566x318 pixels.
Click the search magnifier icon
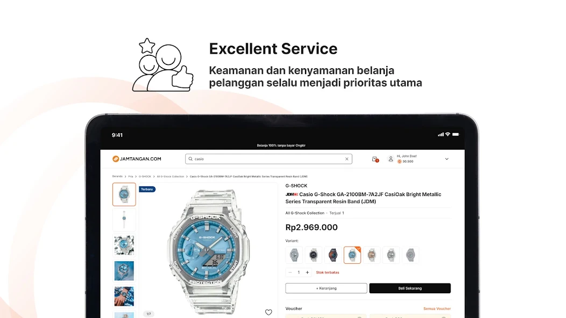click(x=190, y=159)
